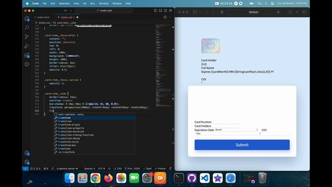Open the Run and Debug view
332x187 pixels.
[x=27, y=46]
